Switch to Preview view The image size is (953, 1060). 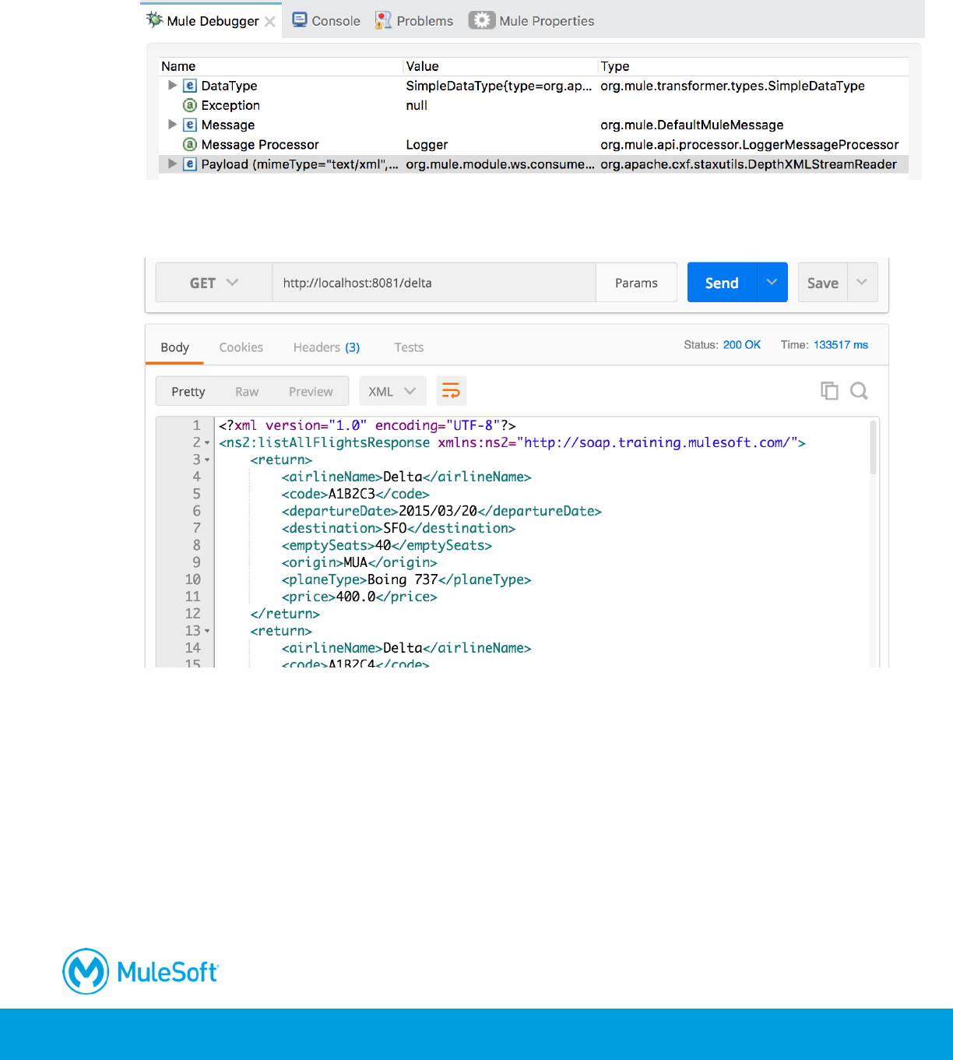[x=311, y=392]
